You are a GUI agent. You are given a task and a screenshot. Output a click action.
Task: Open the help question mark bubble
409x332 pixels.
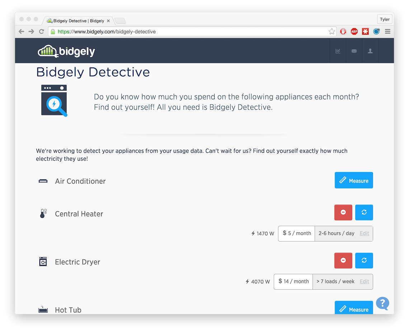coord(383,304)
